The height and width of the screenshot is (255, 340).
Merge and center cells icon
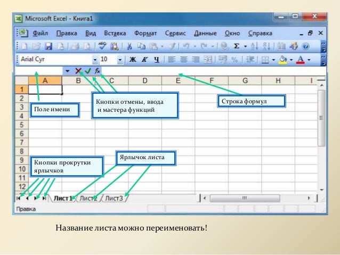pyautogui.click(x=207, y=60)
